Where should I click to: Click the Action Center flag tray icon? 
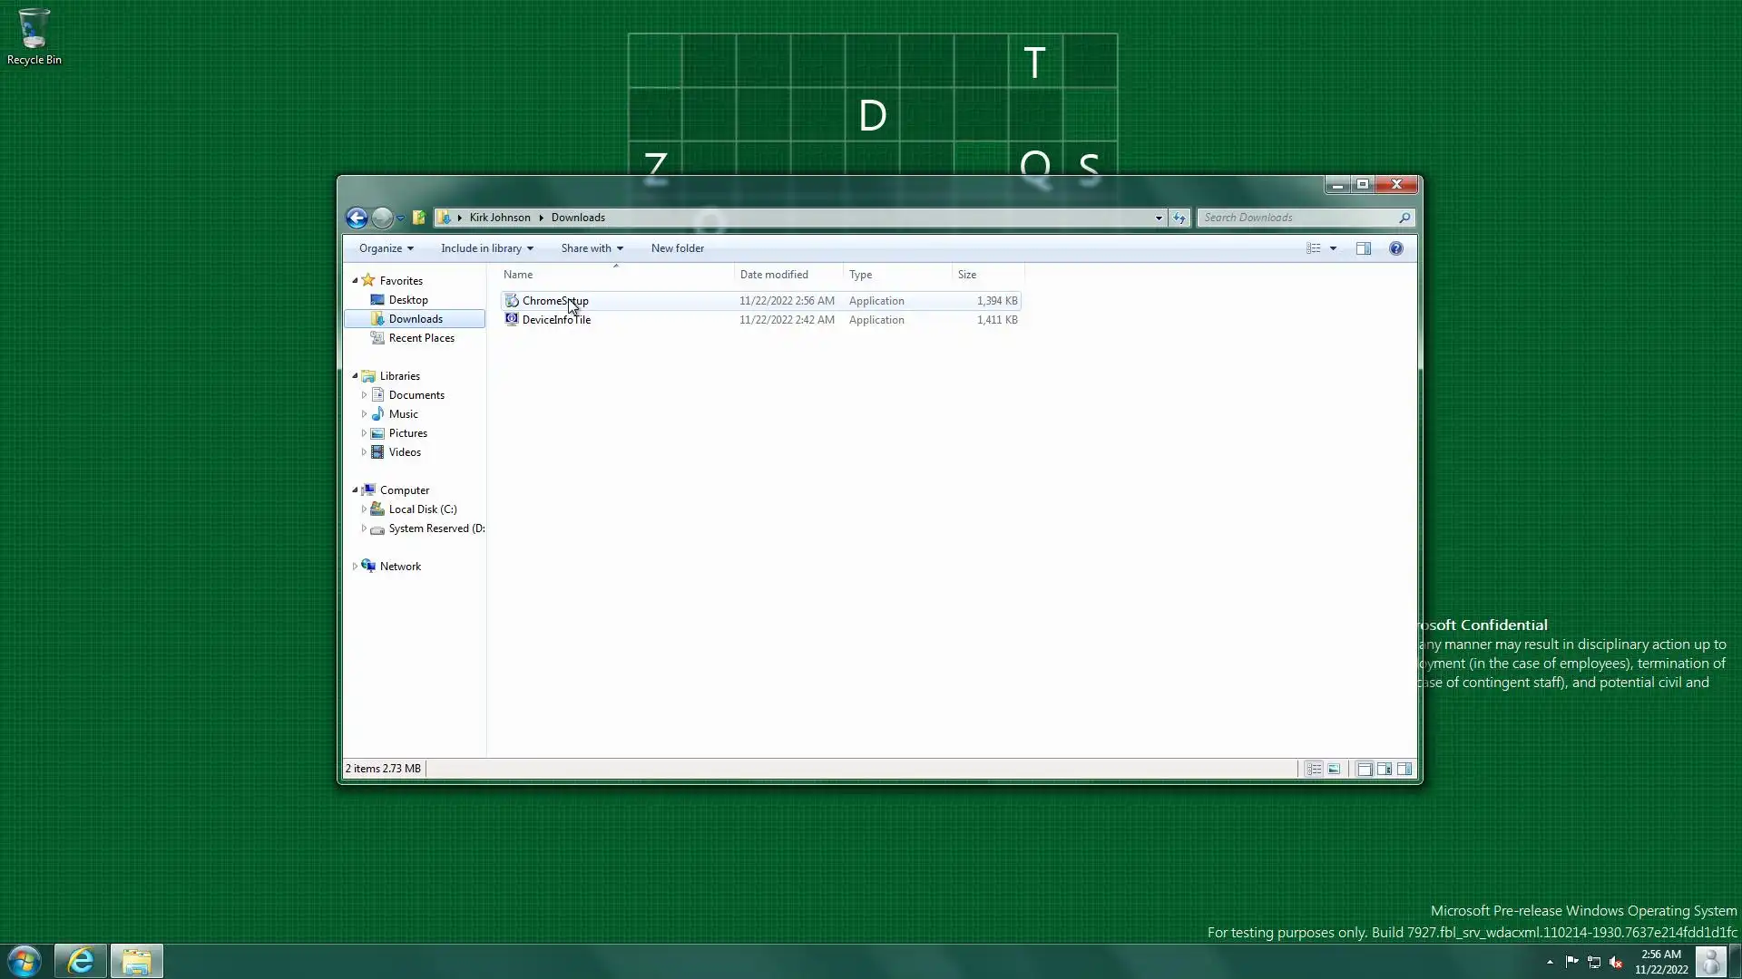coord(1571,962)
